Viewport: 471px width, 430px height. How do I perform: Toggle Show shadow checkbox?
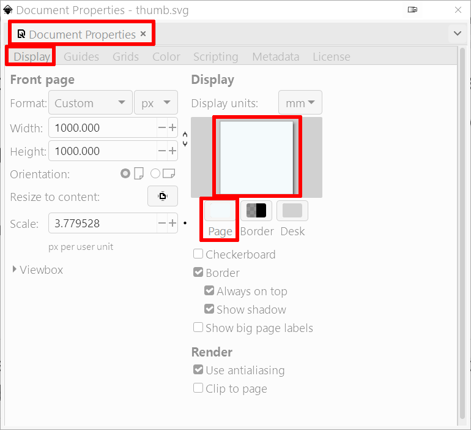click(x=209, y=309)
